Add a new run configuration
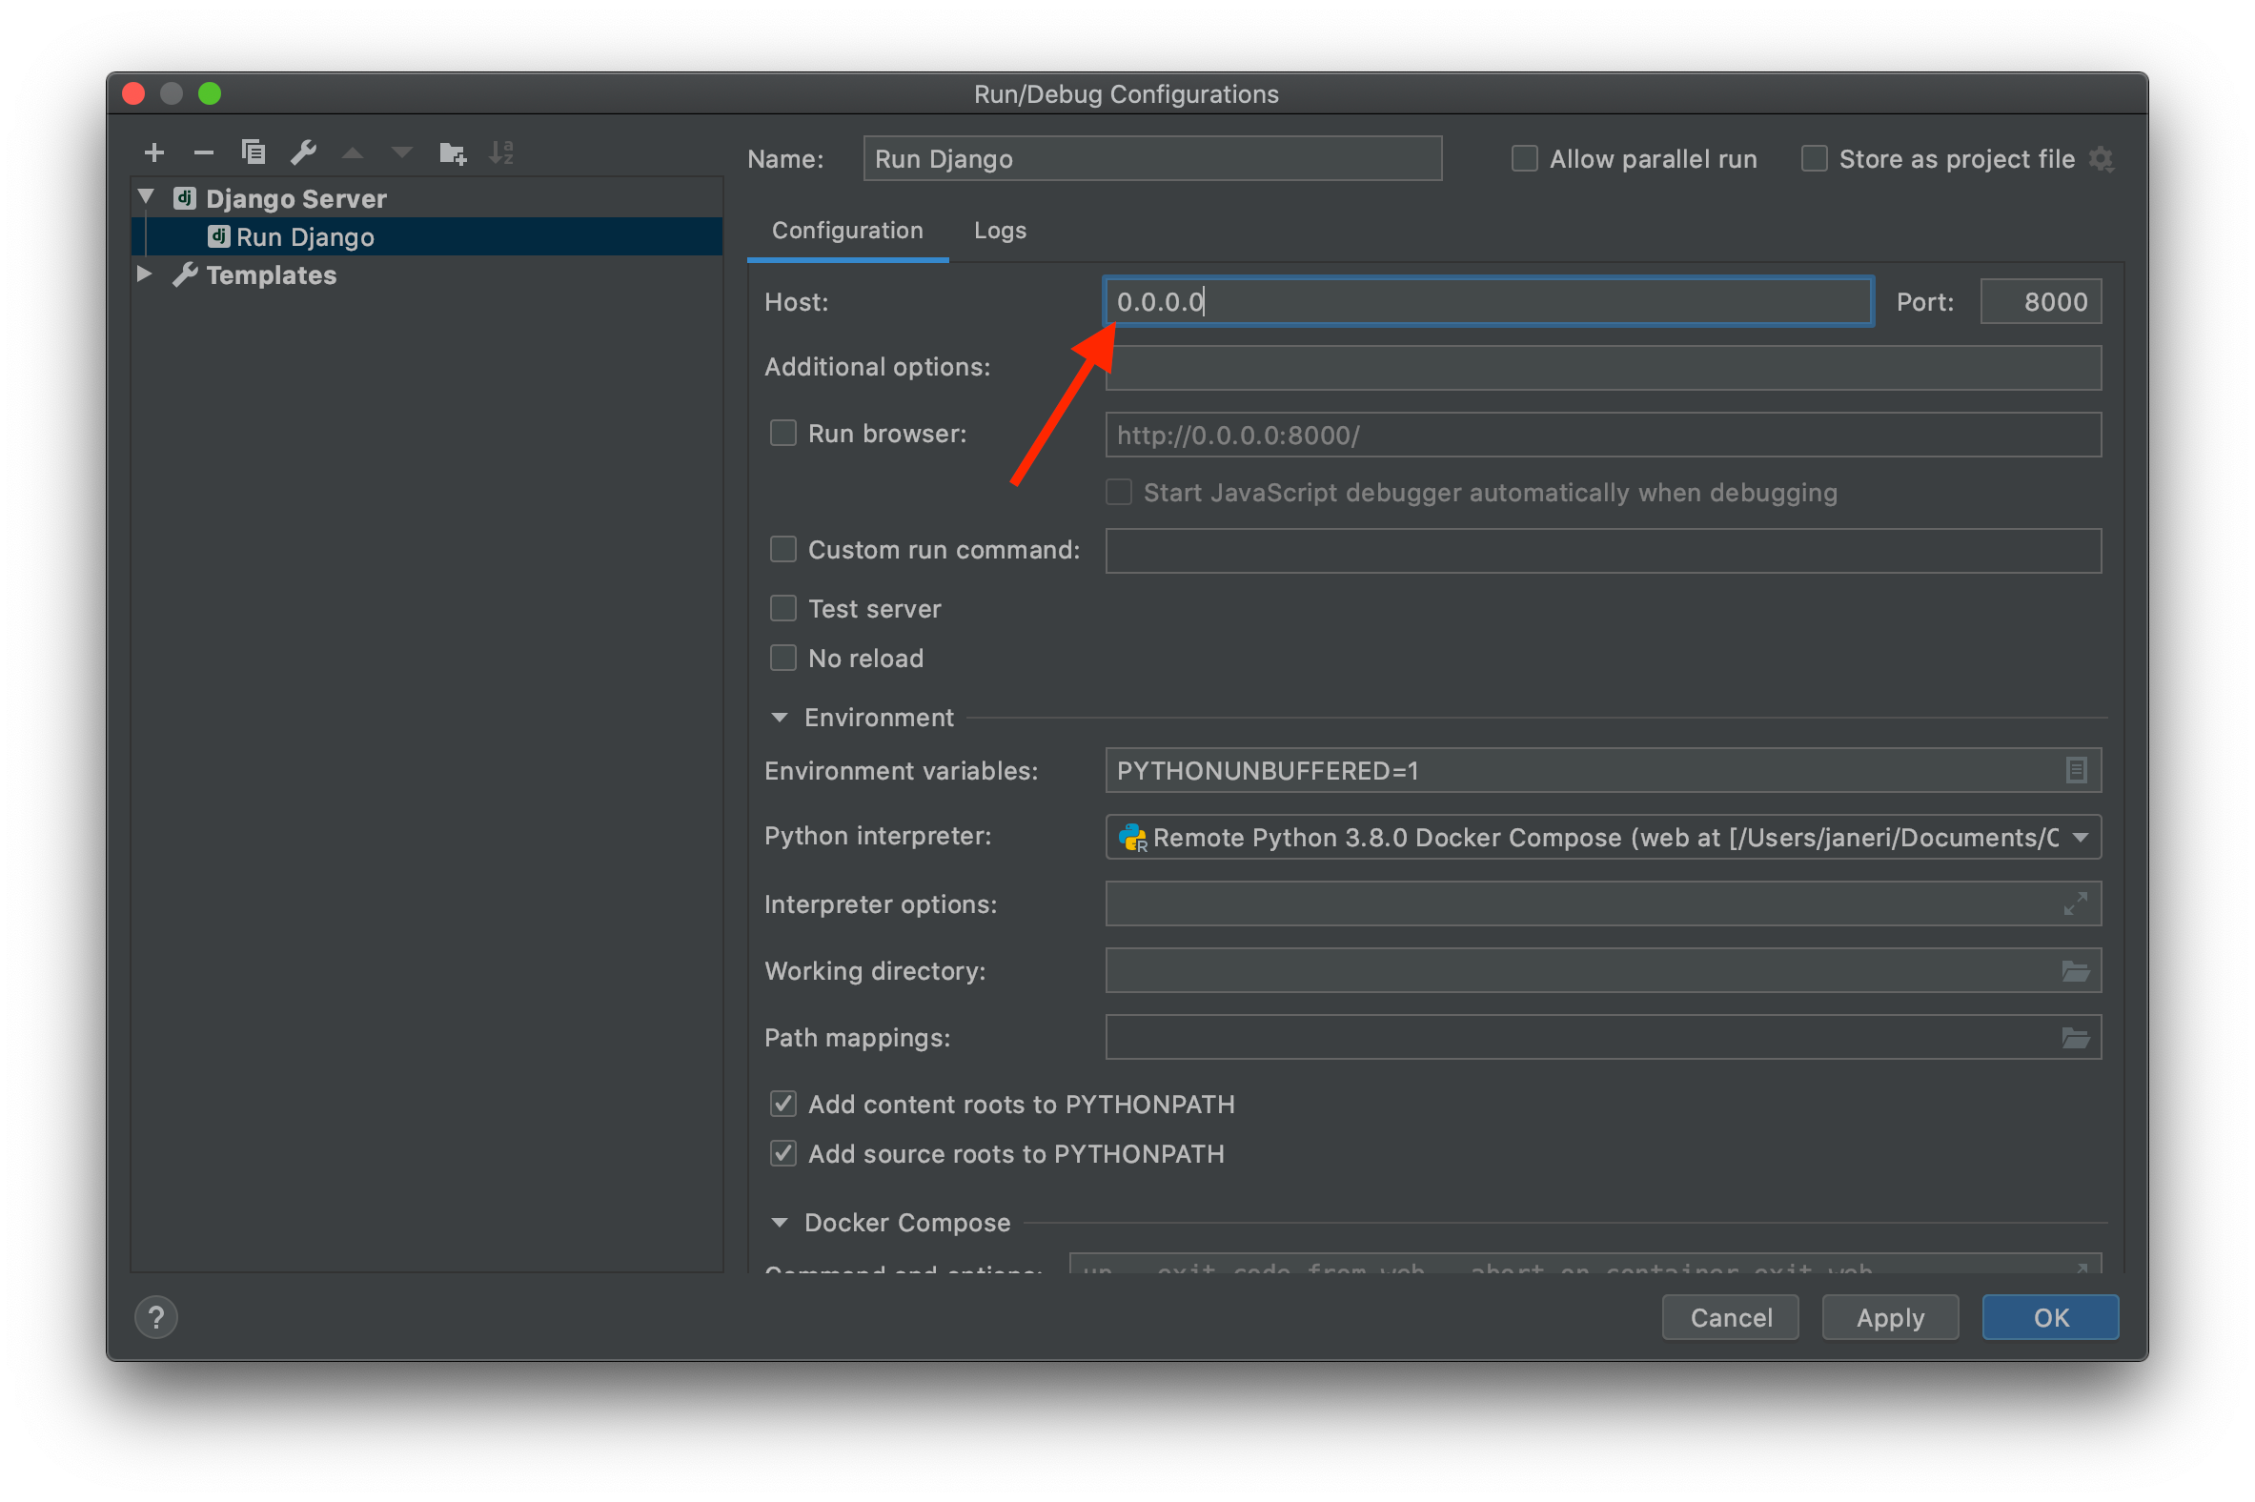This screenshot has width=2255, height=1502. (154, 152)
